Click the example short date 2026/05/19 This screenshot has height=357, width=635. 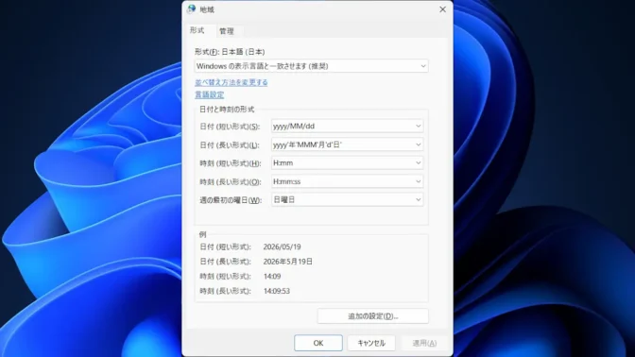pyautogui.click(x=282, y=246)
